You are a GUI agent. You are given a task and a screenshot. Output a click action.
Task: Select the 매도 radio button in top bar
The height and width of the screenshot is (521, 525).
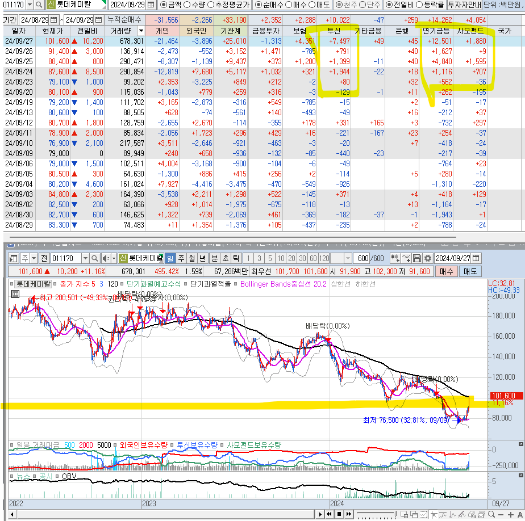coord(312,5)
